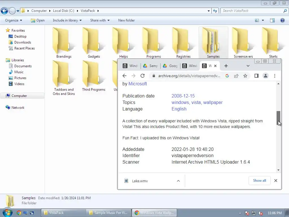Viewport: 289px width, 217px height.
Task: Click the Microsoft author link
Action: pyautogui.click(x=138, y=84)
